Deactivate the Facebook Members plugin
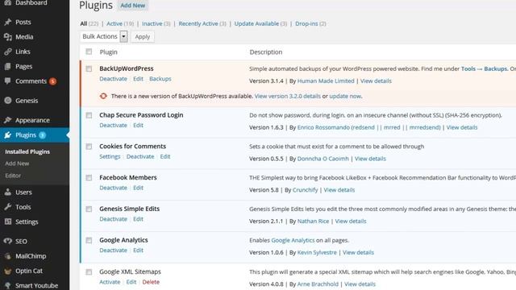This screenshot has width=516, height=290. 113,188
